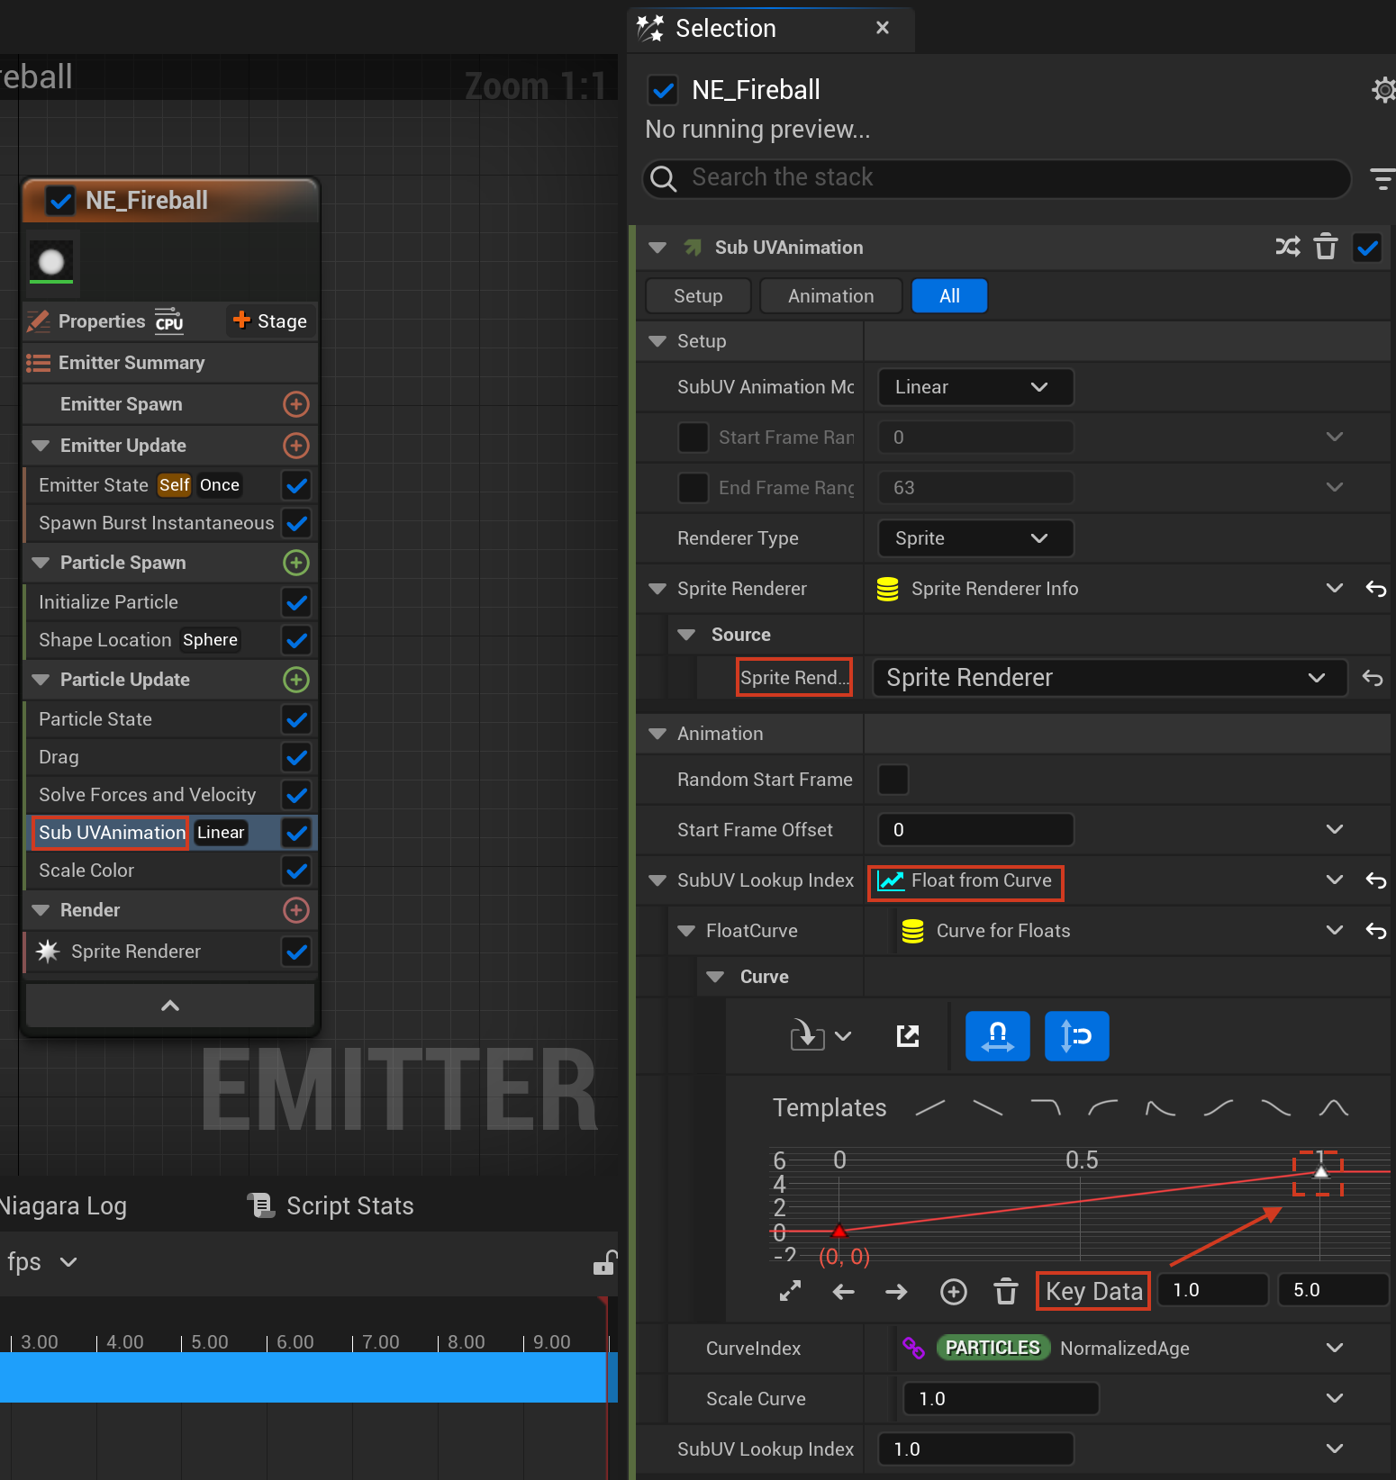Viewport: 1396px width, 1480px height.
Task: Toggle NE_Fireball emitter enabled checkbox in node
Action: [60, 201]
